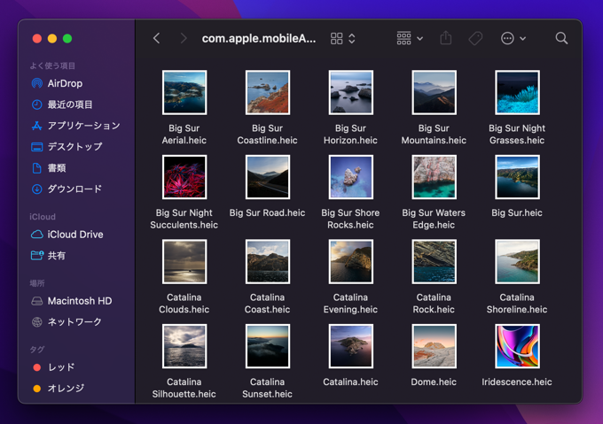Image resolution: width=603 pixels, height=424 pixels.
Task: Select Big Sur Night Grasses.heic thumbnail
Action: click(517, 92)
